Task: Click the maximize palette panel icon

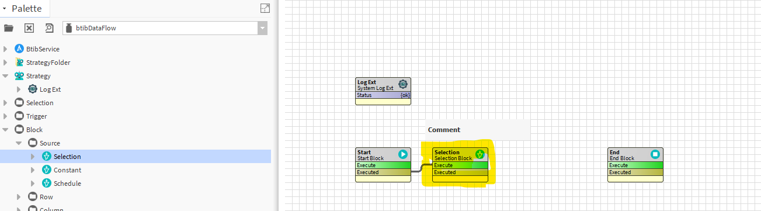Action: 265,8
